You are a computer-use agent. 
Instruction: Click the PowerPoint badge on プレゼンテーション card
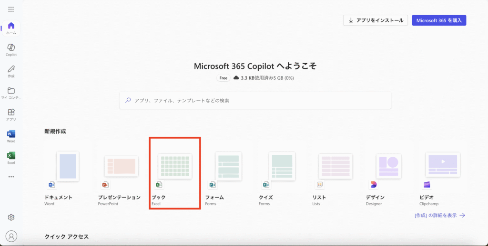coord(105,185)
